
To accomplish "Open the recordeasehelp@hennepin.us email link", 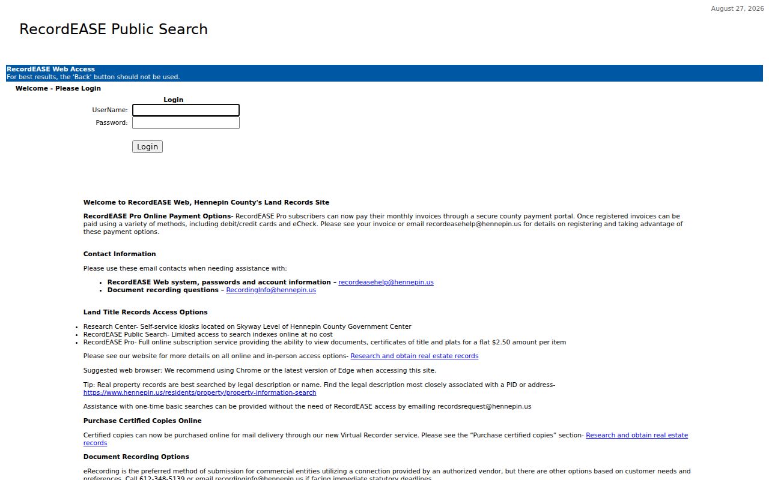I will click(386, 282).
